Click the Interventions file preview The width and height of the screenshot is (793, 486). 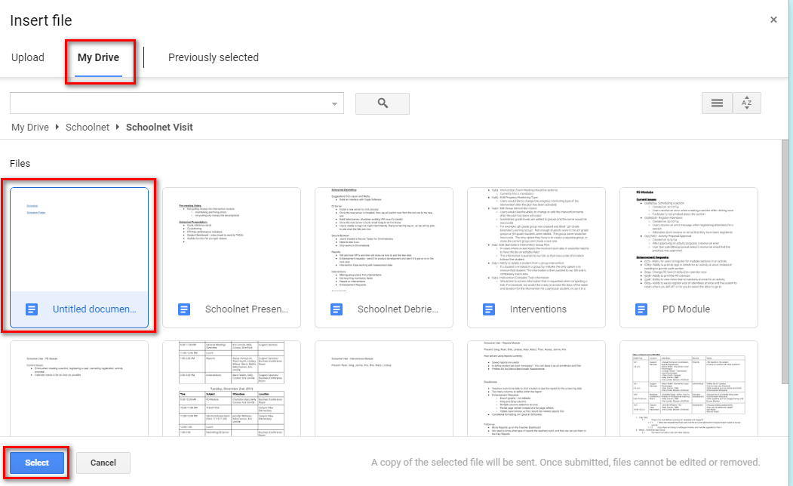[536, 241]
